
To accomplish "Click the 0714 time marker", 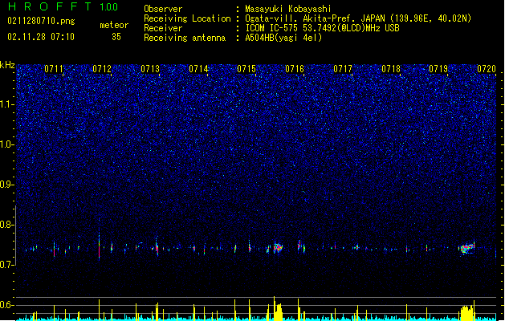I will (x=198, y=68).
